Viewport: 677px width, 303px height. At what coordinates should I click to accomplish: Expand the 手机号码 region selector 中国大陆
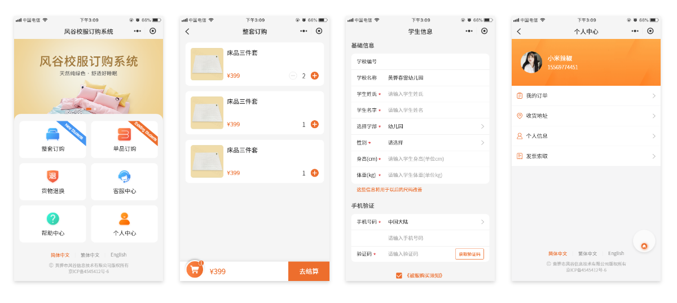(x=434, y=222)
